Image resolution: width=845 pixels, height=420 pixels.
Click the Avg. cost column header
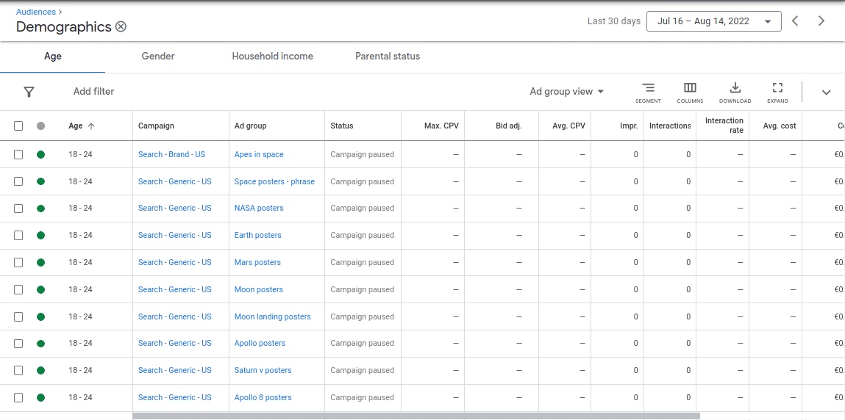pyautogui.click(x=780, y=126)
